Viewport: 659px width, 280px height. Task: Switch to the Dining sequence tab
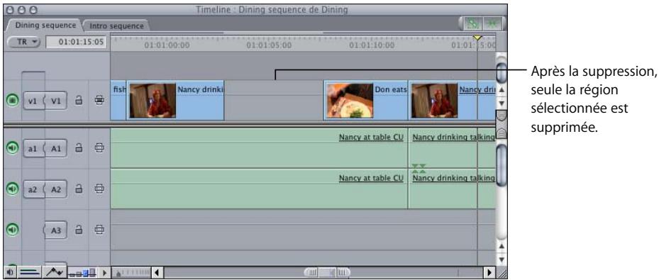point(45,26)
